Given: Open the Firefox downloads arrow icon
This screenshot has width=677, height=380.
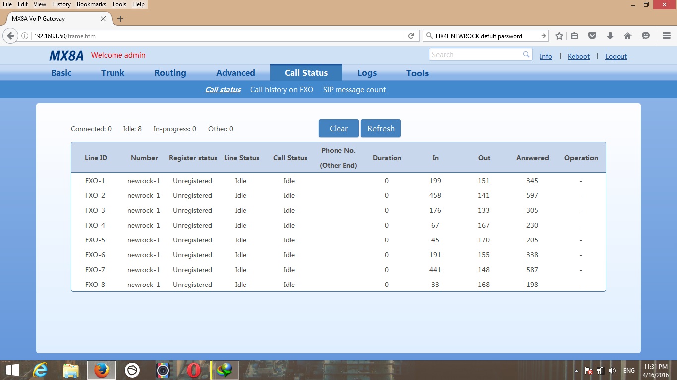Looking at the screenshot, I should pyautogui.click(x=610, y=36).
